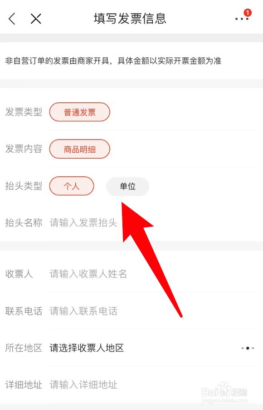The image size is (263, 410).
Task: Select the 商品明细 invoice content option
Action: tap(79, 149)
